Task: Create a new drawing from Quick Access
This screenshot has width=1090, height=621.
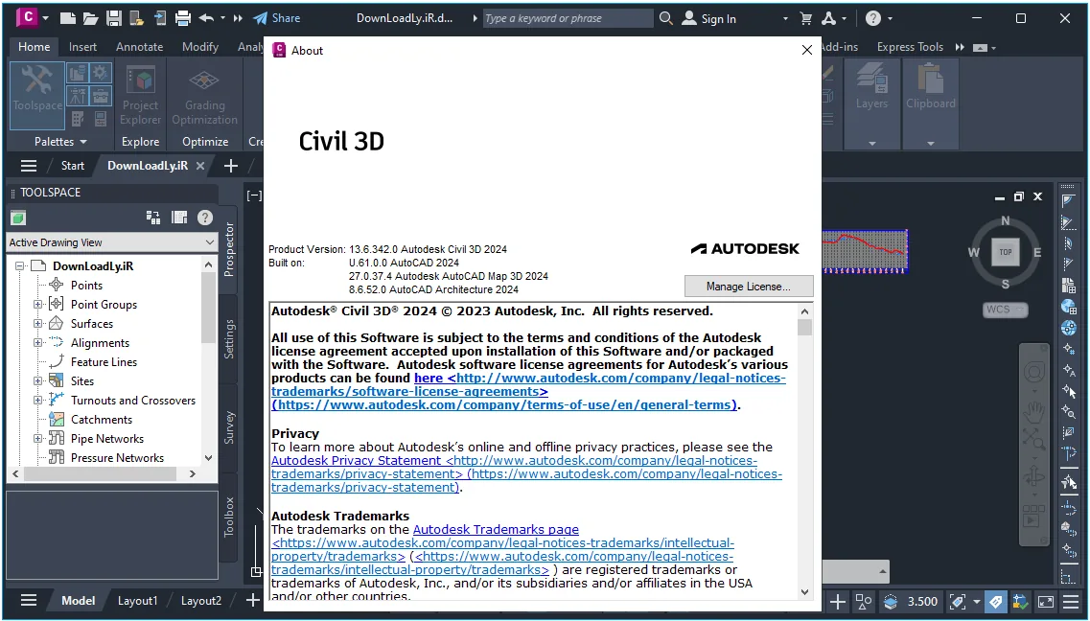Action: (x=67, y=18)
